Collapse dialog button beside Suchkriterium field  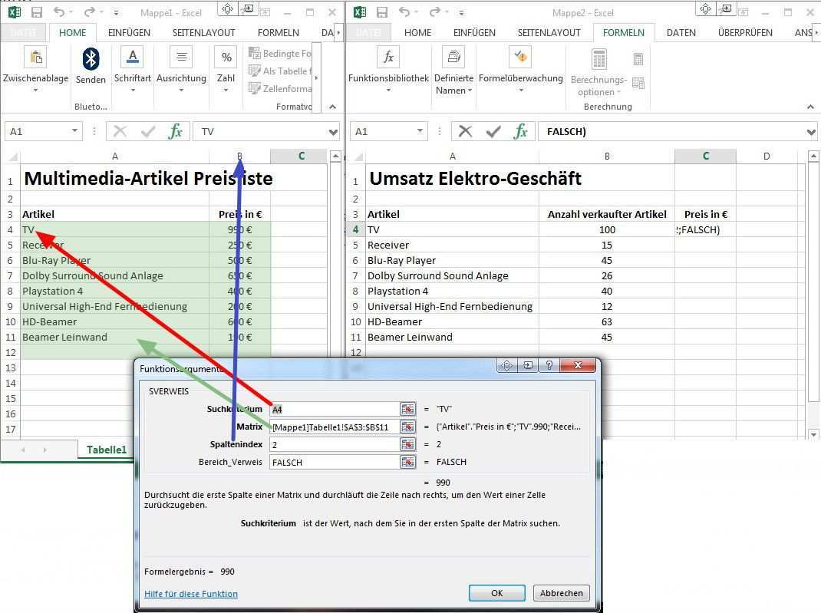tap(407, 410)
